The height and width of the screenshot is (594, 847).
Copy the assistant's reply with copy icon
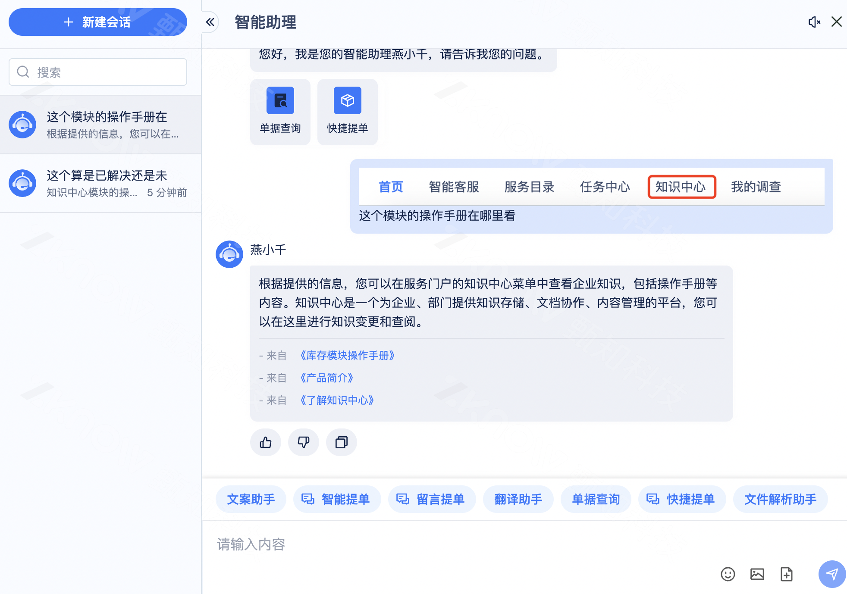click(x=342, y=442)
